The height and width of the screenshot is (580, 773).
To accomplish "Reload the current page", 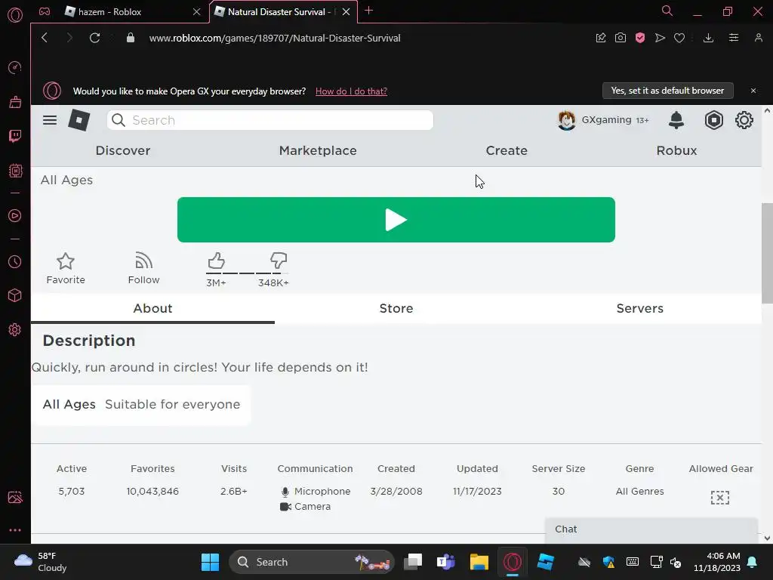I will point(94,38).
